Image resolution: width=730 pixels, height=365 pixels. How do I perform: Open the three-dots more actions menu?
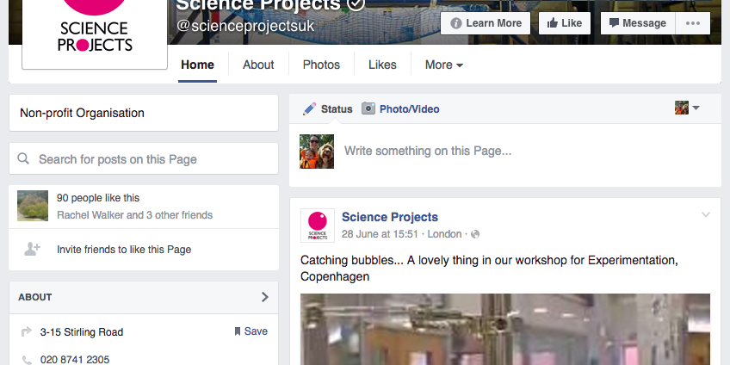click(693, 23)
